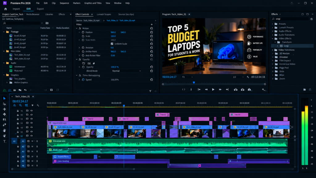Toggle the Position animation stopwatch
This screenshot has width=316, height=178.
tap(83, 32)
